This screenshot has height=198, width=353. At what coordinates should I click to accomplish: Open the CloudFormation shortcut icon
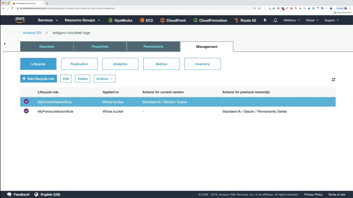[195, 20]
